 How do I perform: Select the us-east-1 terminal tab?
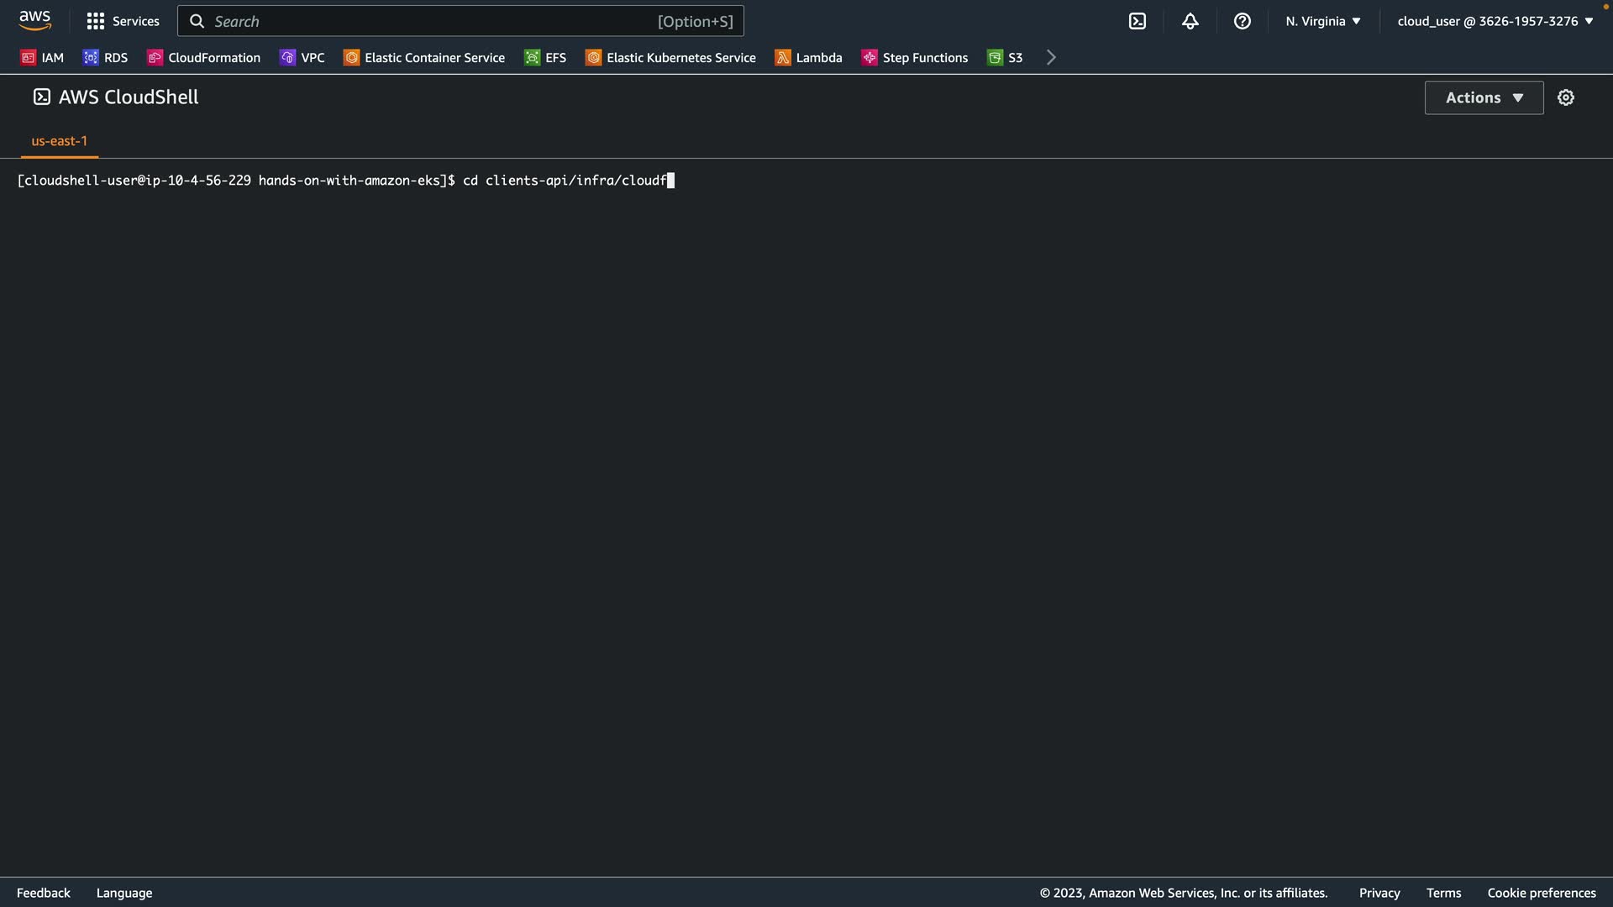[x=59, y=141]
